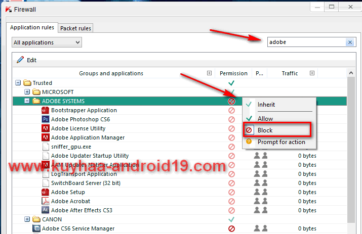
Task: Click the vertical scrollbar thumb
Action: (x=351, y=150)
